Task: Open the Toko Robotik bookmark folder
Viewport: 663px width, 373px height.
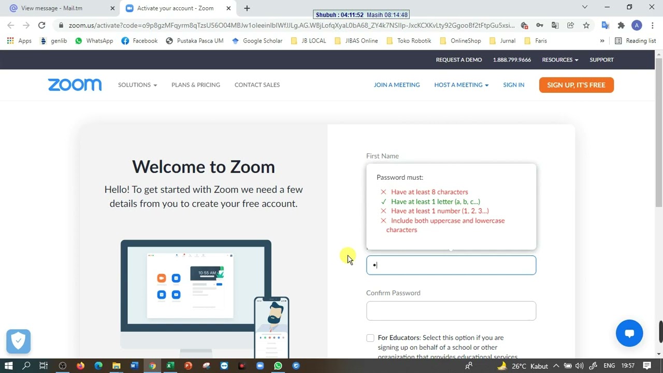Action: click(409, 41)
